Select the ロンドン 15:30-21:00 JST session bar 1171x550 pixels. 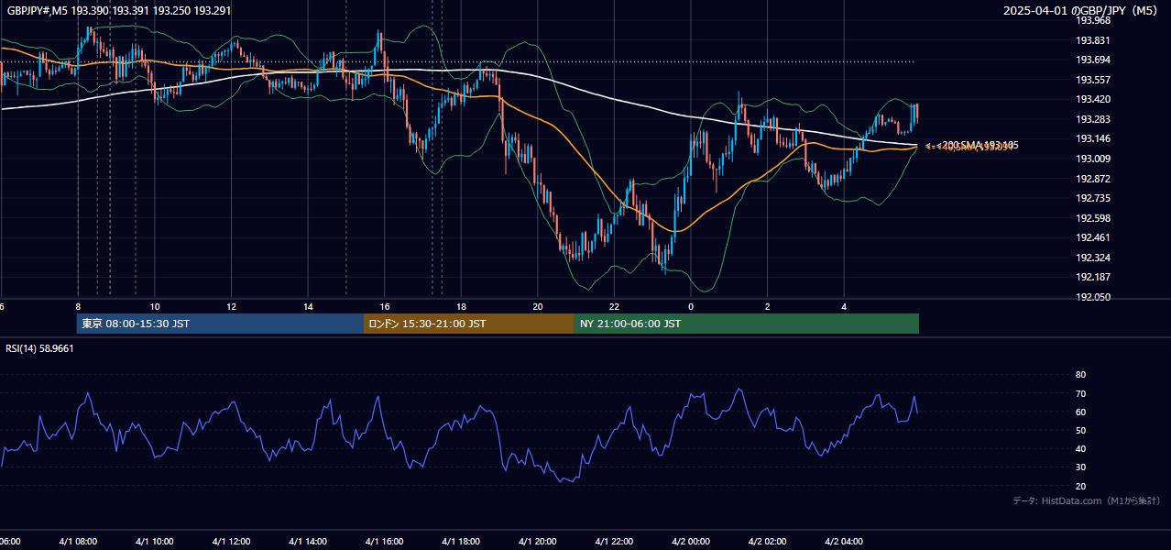tap(469, 324)
